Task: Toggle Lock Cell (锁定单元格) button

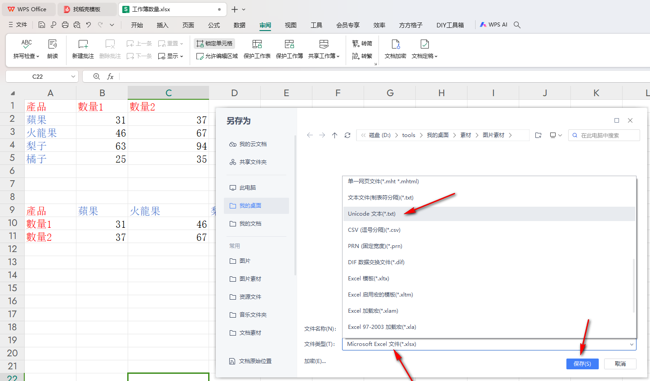Action: coord(214,44)
